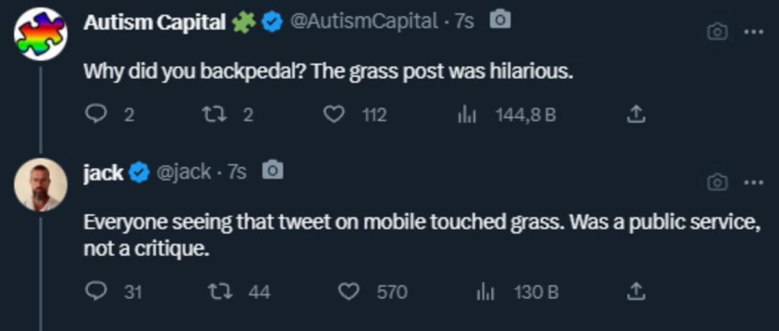Like the Autism Capital tweet
The height and width of the screenshot is (331, 779).
[x=334, y=115]
